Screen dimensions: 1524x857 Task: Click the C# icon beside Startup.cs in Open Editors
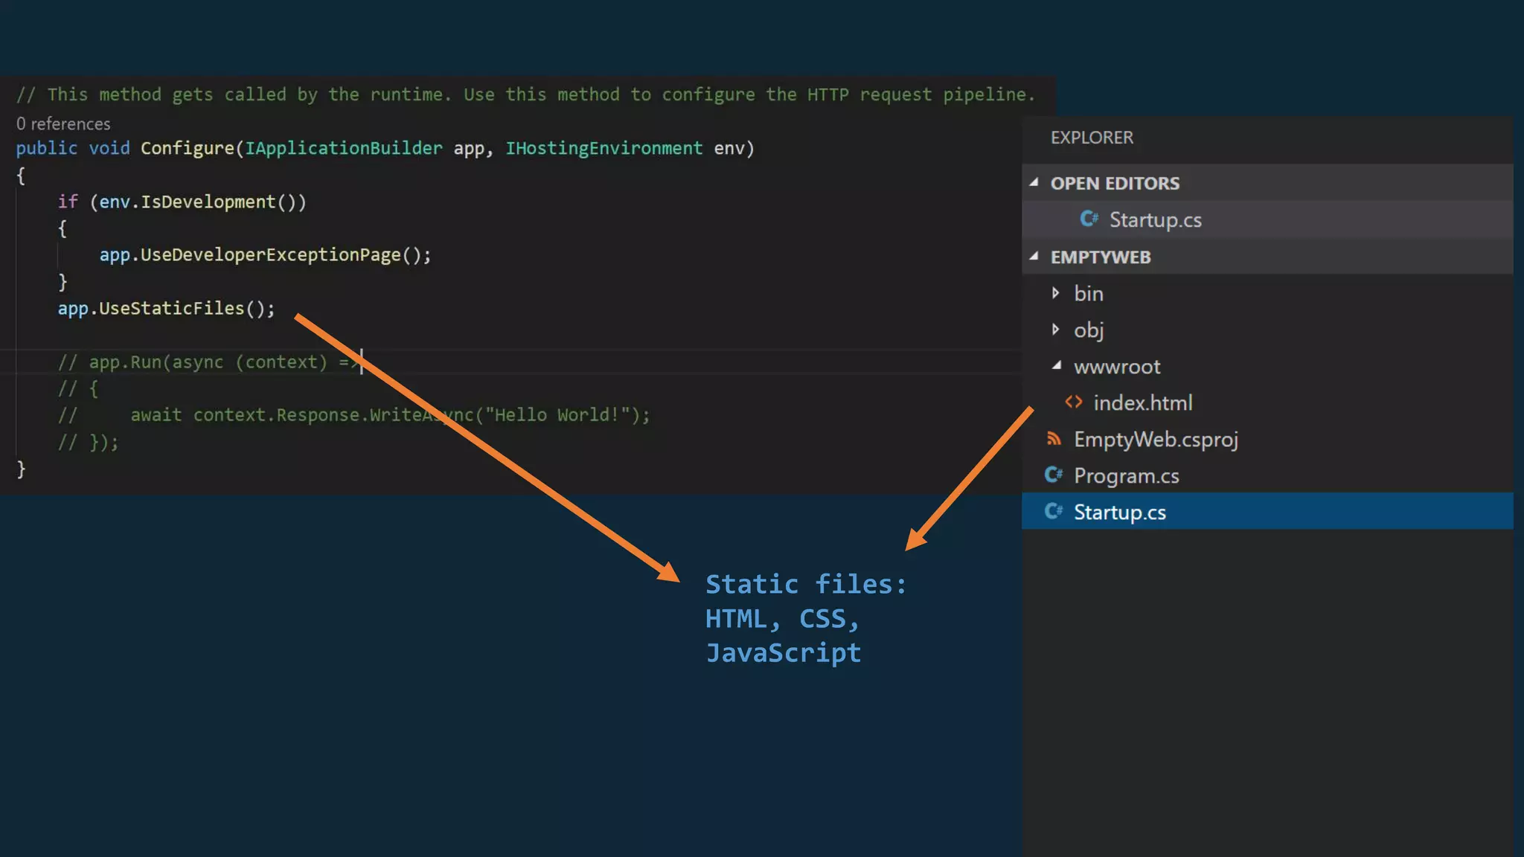click(x=1089, y=219)
